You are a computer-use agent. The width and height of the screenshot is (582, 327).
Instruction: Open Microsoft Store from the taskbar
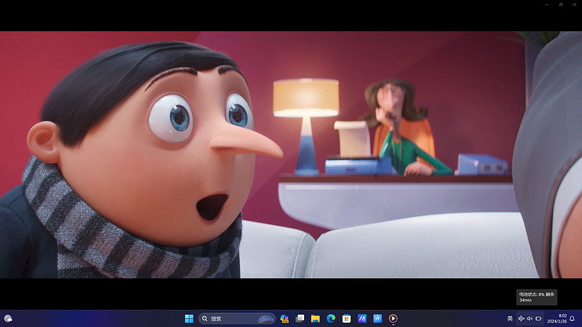pyautogui.click(x=346, y=318)
